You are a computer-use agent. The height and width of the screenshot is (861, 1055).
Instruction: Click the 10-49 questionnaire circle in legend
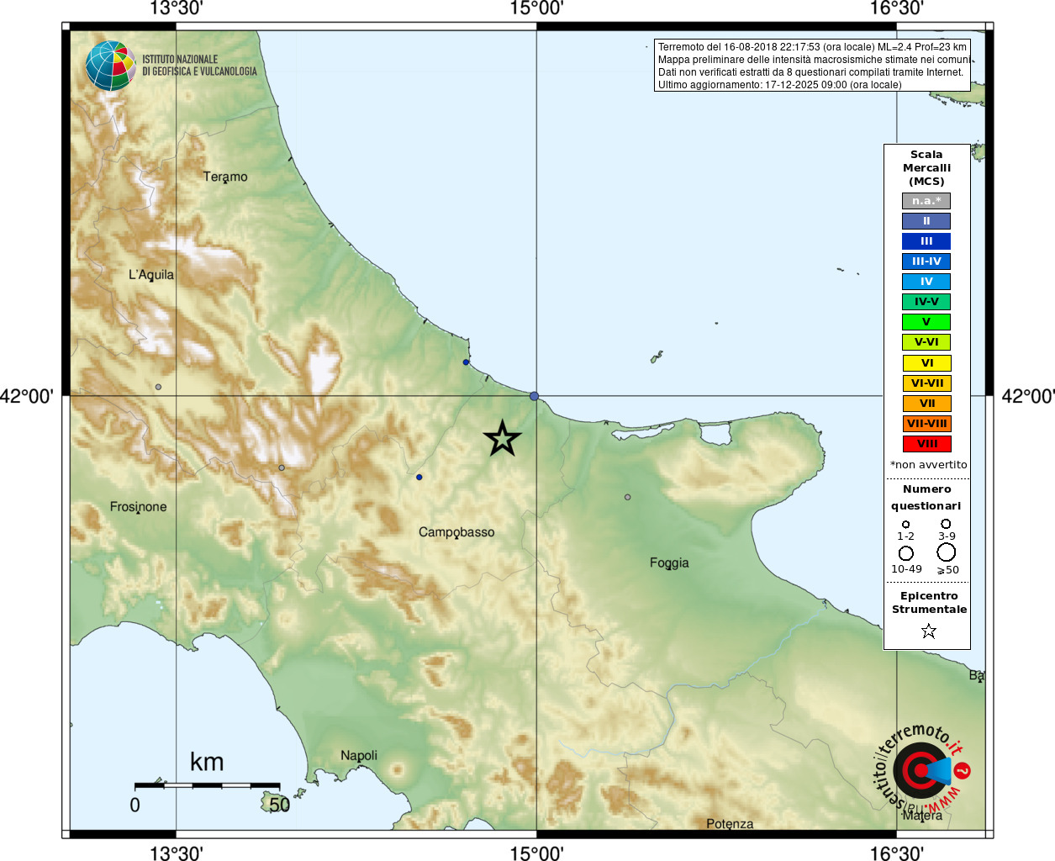pos(906,553)
